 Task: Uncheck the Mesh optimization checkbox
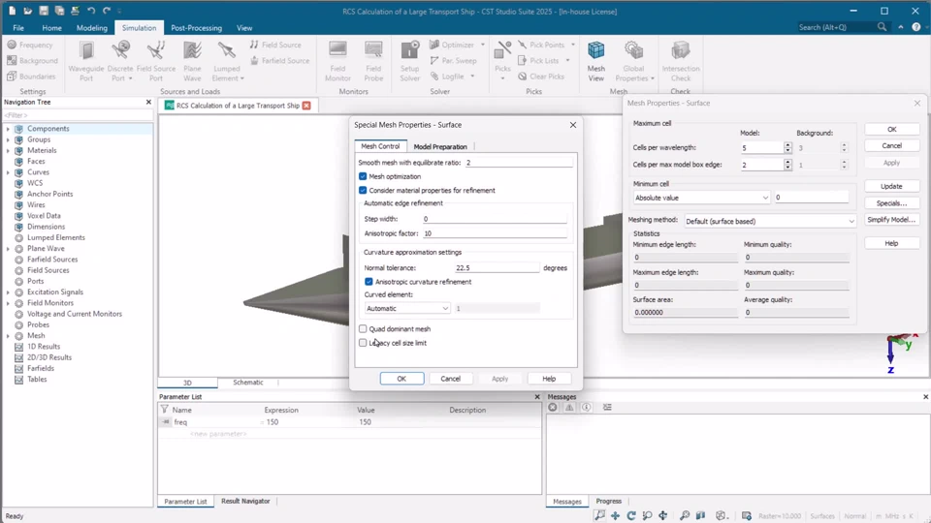[x=363, y=176]
